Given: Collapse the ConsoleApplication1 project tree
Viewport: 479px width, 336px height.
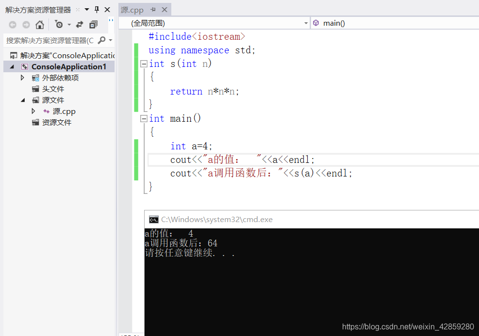Looking at the screenshot, I should click(12, 66).
